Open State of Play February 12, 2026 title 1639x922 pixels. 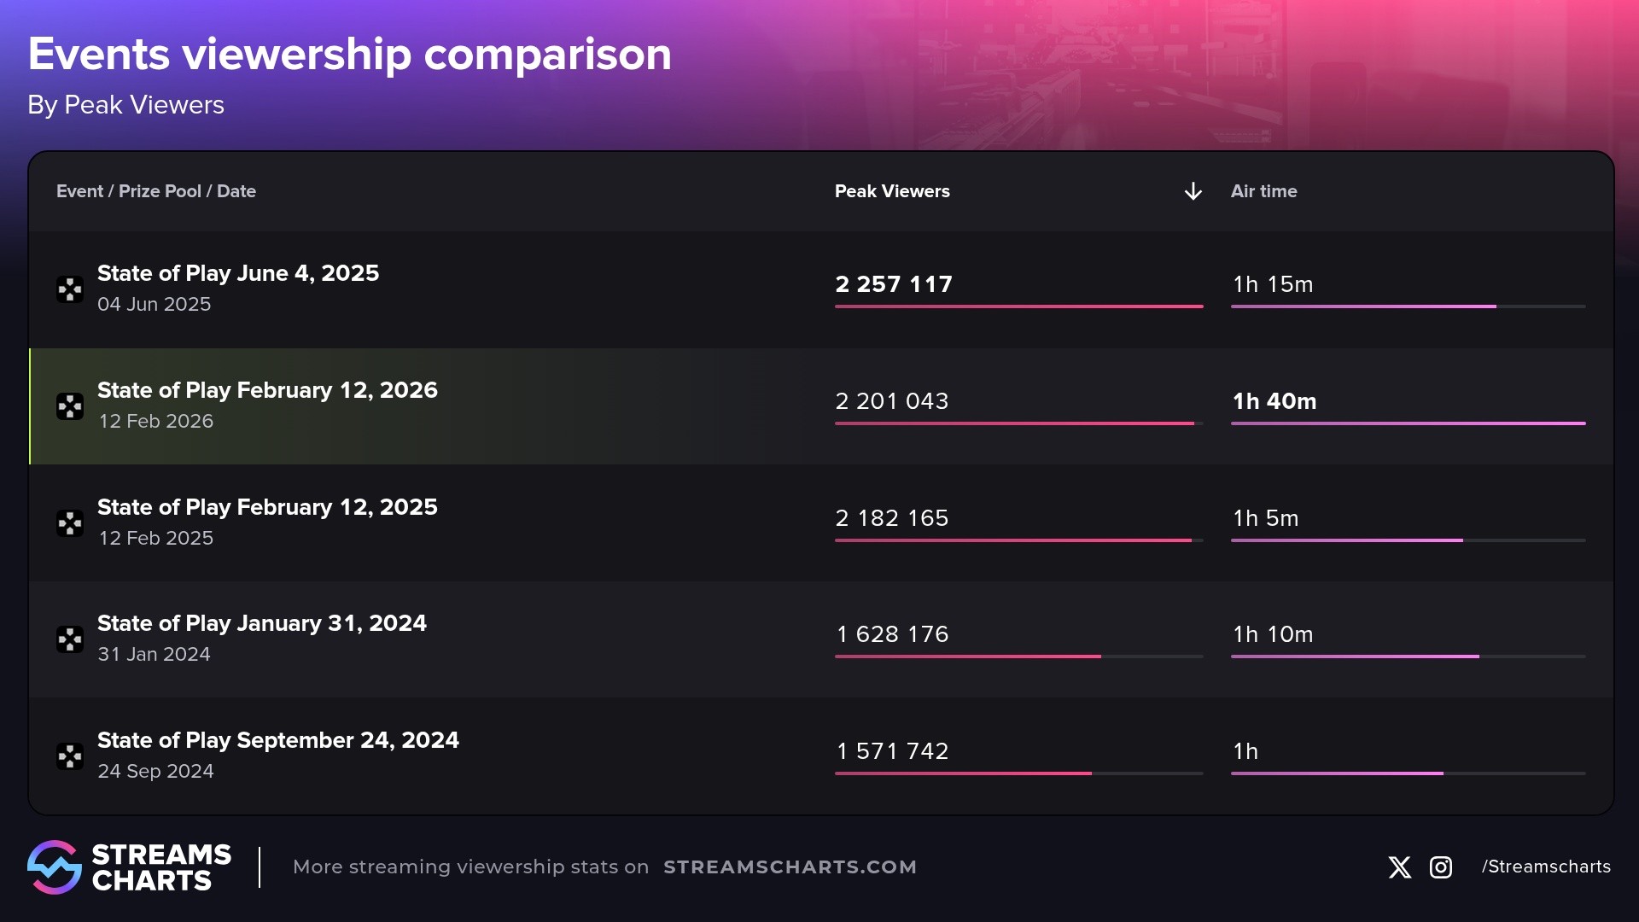[267, 390]
